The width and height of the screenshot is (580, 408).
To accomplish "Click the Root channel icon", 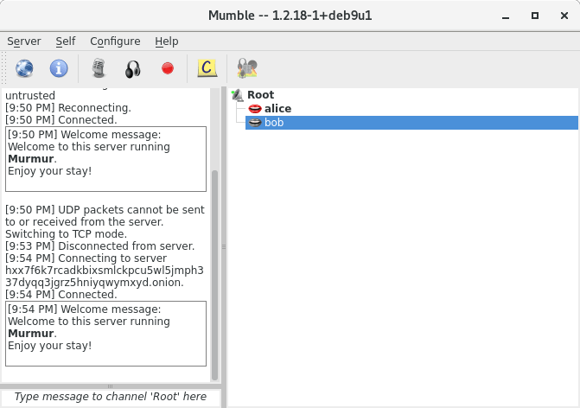I will point(237,95).
